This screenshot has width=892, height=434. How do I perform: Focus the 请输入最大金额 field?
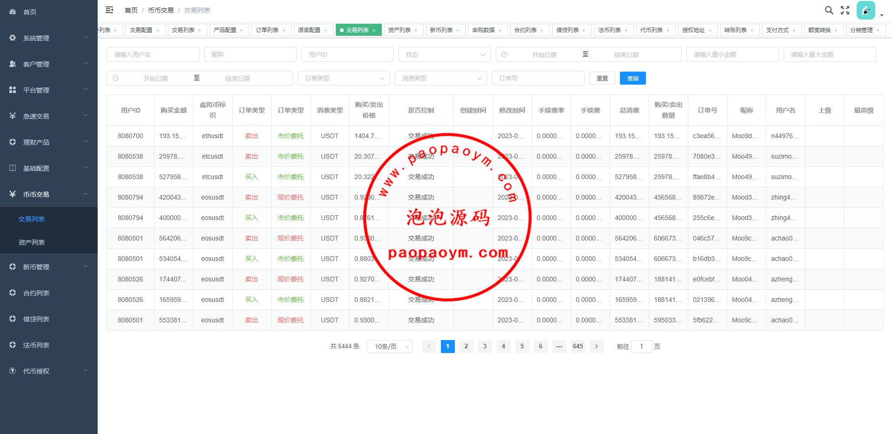pos(830,54)
